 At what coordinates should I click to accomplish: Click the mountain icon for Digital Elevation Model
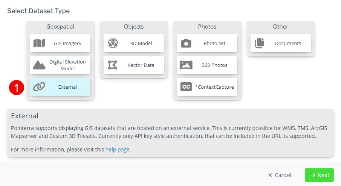39,65
